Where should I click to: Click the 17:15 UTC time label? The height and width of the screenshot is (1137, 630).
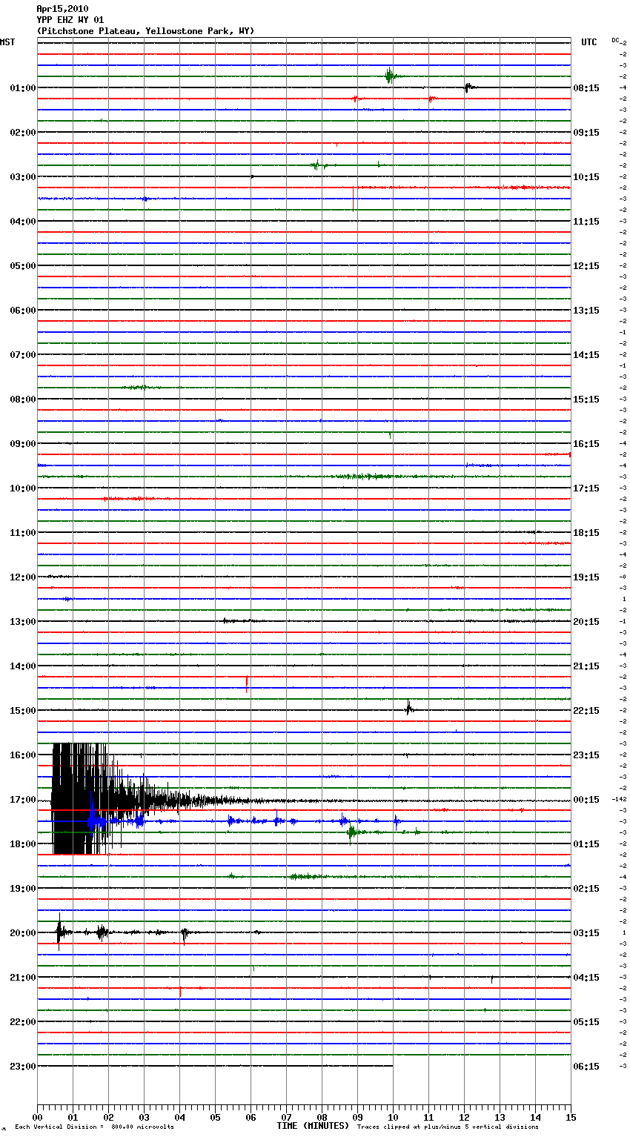pyautogui.click(x=586, y=488)
